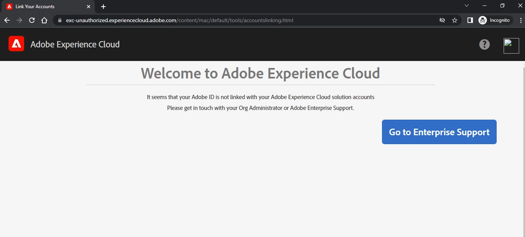Image resolution: width=525 pixels, height=237 pixels.
Task: Close the Link Your Accounts tab
Action: [x=89, y=7]
